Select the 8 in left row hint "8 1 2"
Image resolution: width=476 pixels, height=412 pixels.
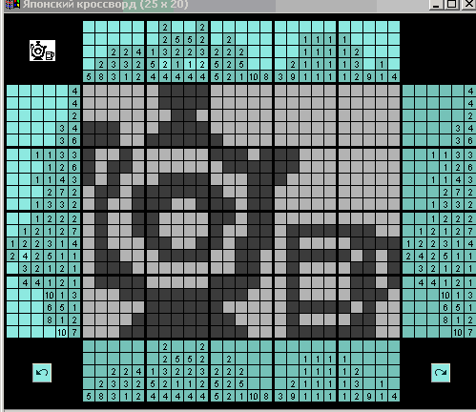click(x=50, y=319)
